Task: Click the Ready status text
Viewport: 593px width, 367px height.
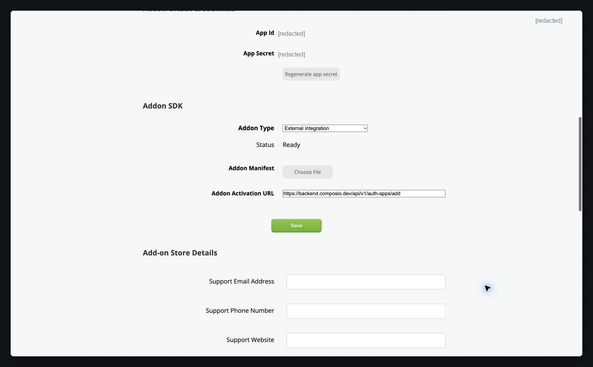Action: pos(292,145)
